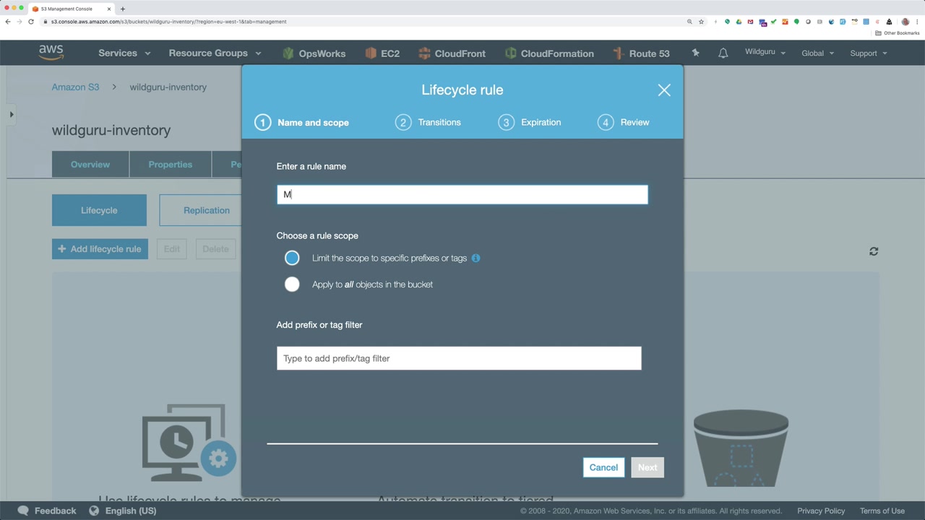Click the Edit button for lifecycle rules
Viewport: 925px width, 520px height.
point(172,249)
